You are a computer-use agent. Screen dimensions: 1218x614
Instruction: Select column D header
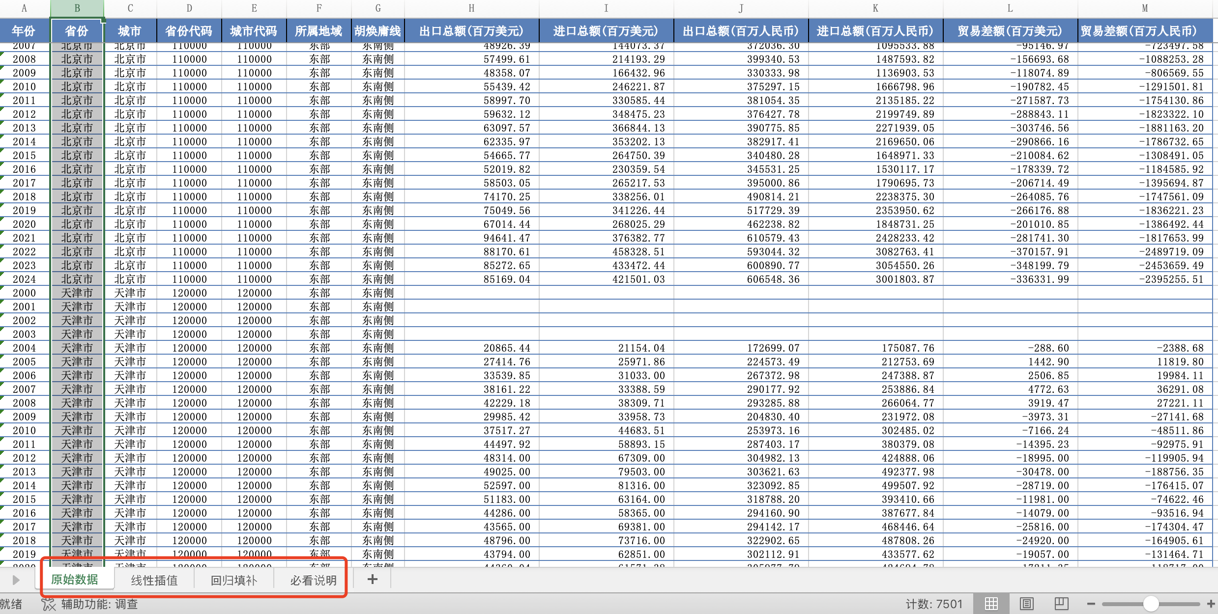click(189, 8)
